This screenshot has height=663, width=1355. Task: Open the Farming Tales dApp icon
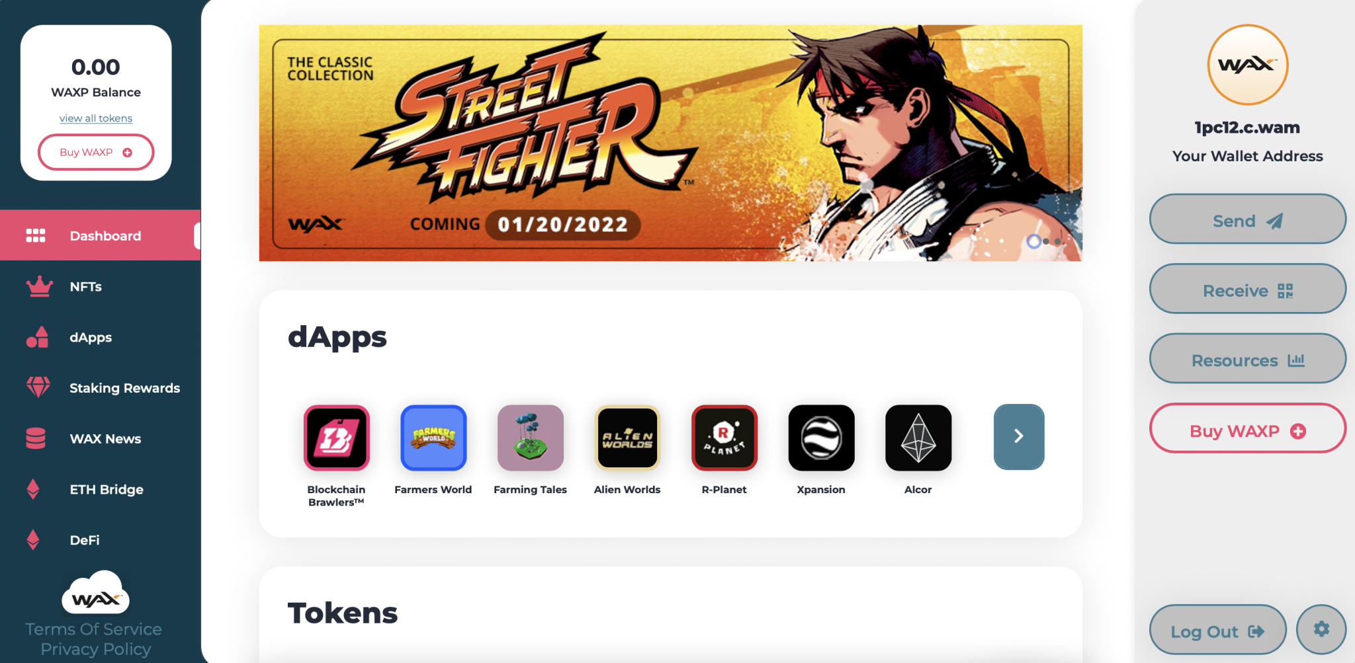tap(530, 438)
